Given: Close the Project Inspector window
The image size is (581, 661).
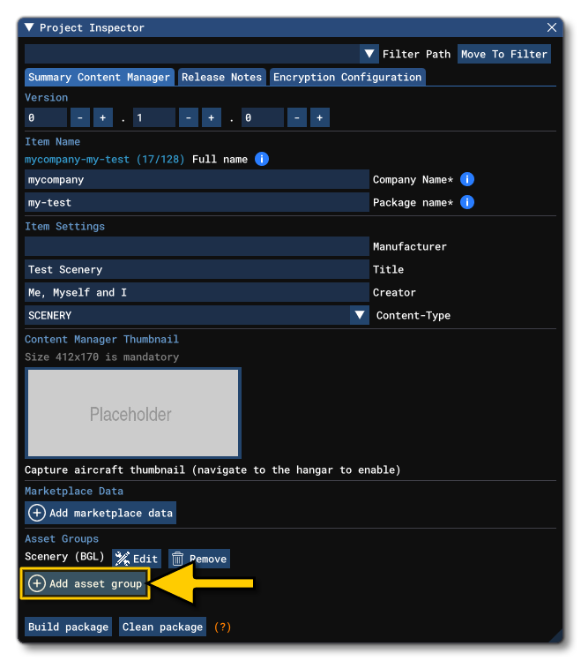Looking at the screenshot, I should 552,28.
